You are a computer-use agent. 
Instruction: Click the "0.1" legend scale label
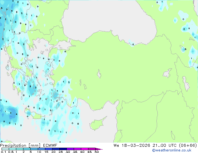[3, 152]
